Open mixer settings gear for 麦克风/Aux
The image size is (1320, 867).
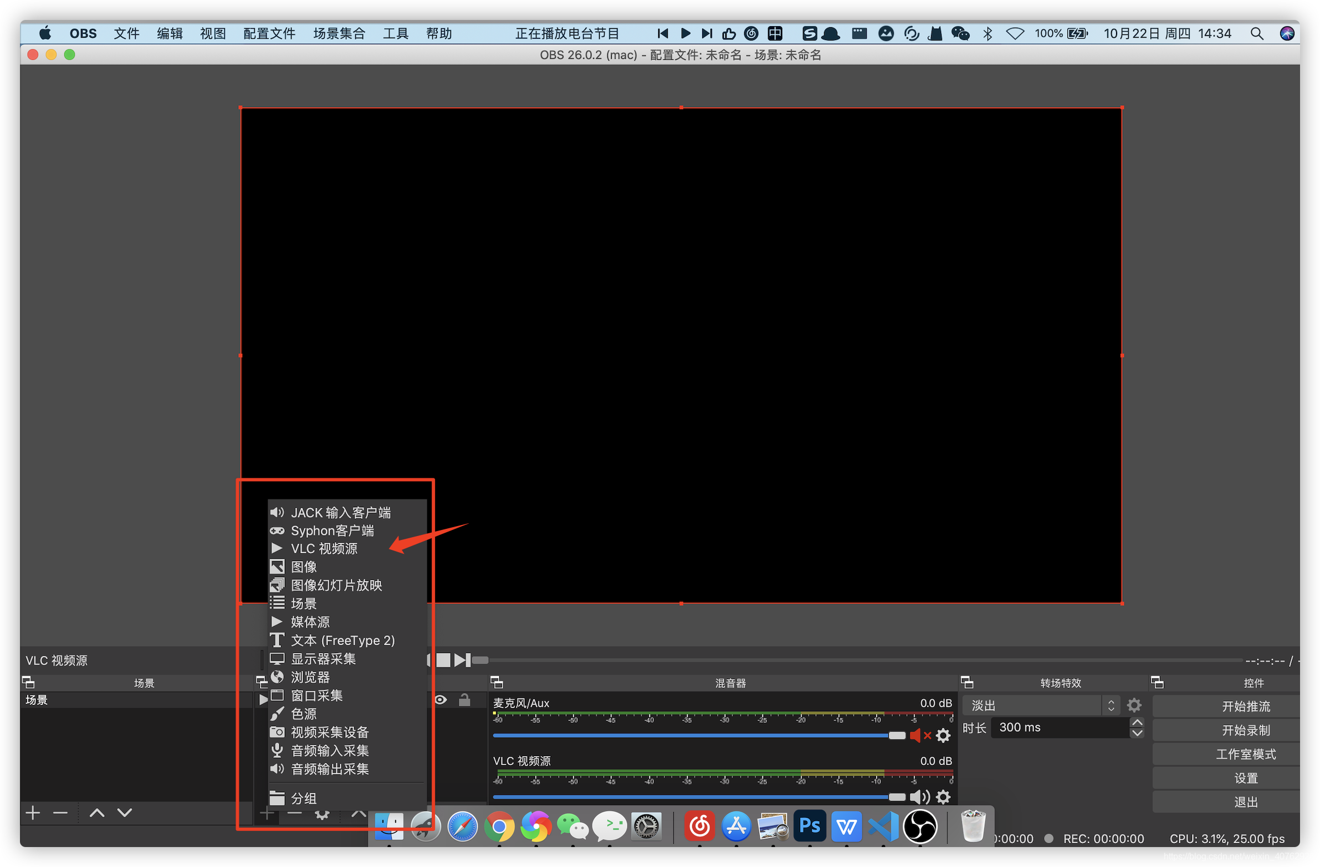(x=943, y=736)
